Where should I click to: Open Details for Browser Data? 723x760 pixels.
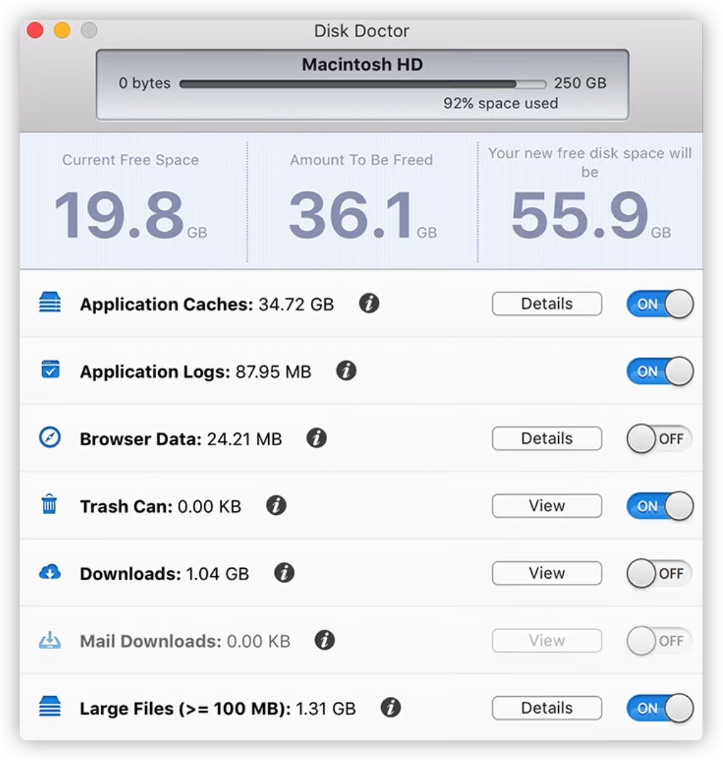(x=547, y=438)
